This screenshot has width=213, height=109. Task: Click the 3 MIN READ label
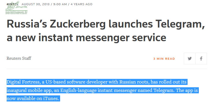164,59
